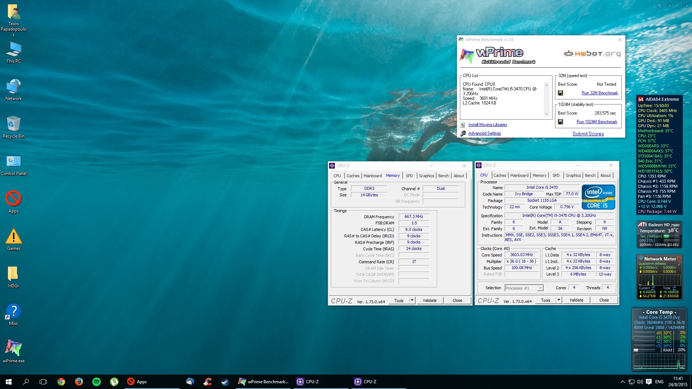692x389 pixels.
Task: Show hidden system tray icons
Action: coord(622,382)
